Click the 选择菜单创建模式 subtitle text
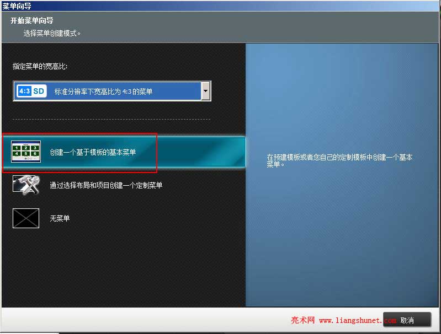The width and height of the screenshot is (441, 334). pyautogui.click(x=52, y=34)
